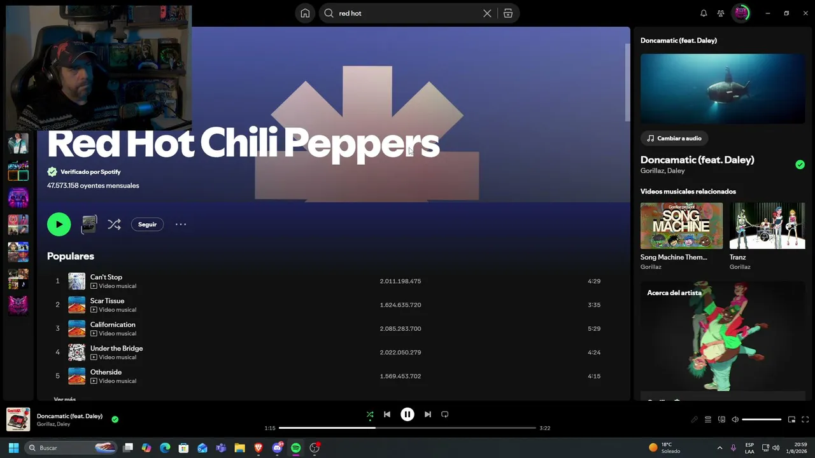This screenshot has width=815, height=458.
Task: Switch the player to full screen
Action: tap(805, 420)
